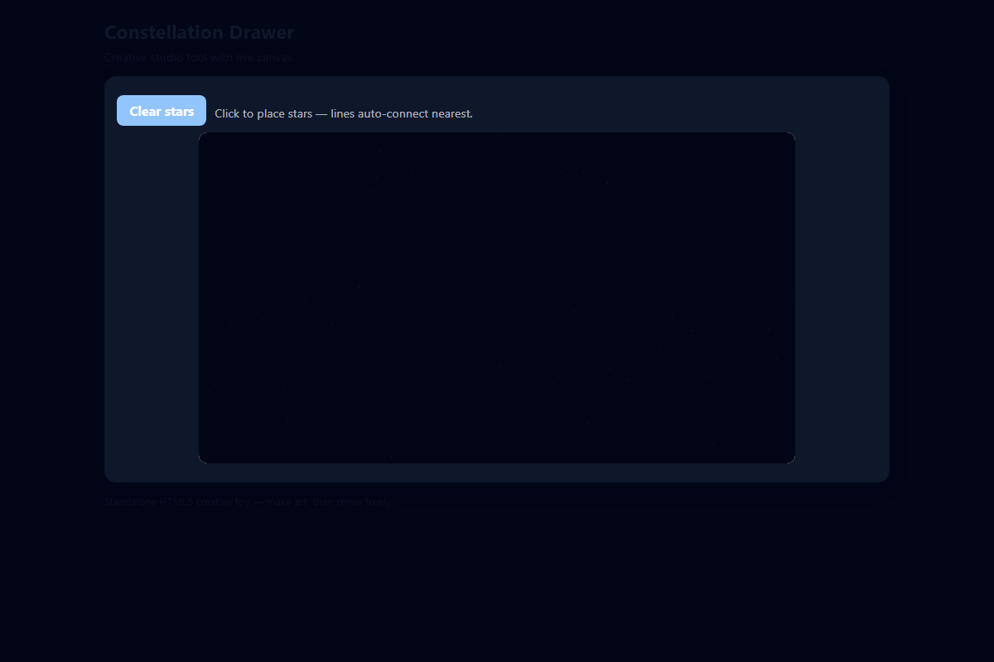Place a star in the canvas center

coord(497,298)
